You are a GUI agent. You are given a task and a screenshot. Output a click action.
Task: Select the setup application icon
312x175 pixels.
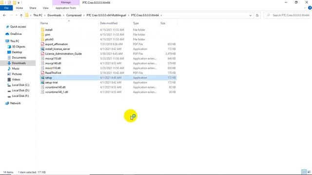pyautogui.click(x=42, y=78)
